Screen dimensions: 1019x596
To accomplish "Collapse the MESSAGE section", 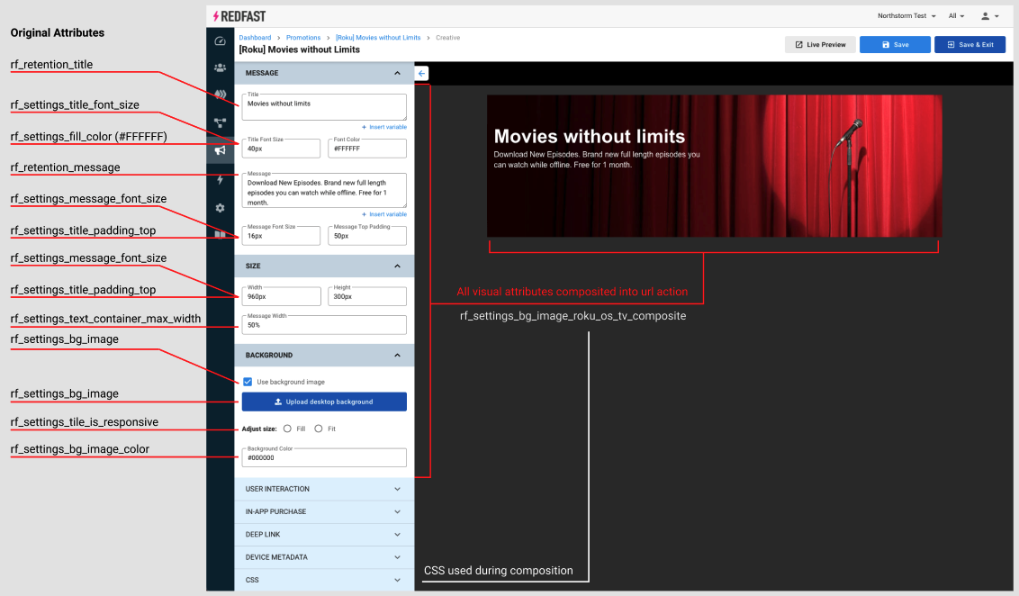I will (324, 74).
